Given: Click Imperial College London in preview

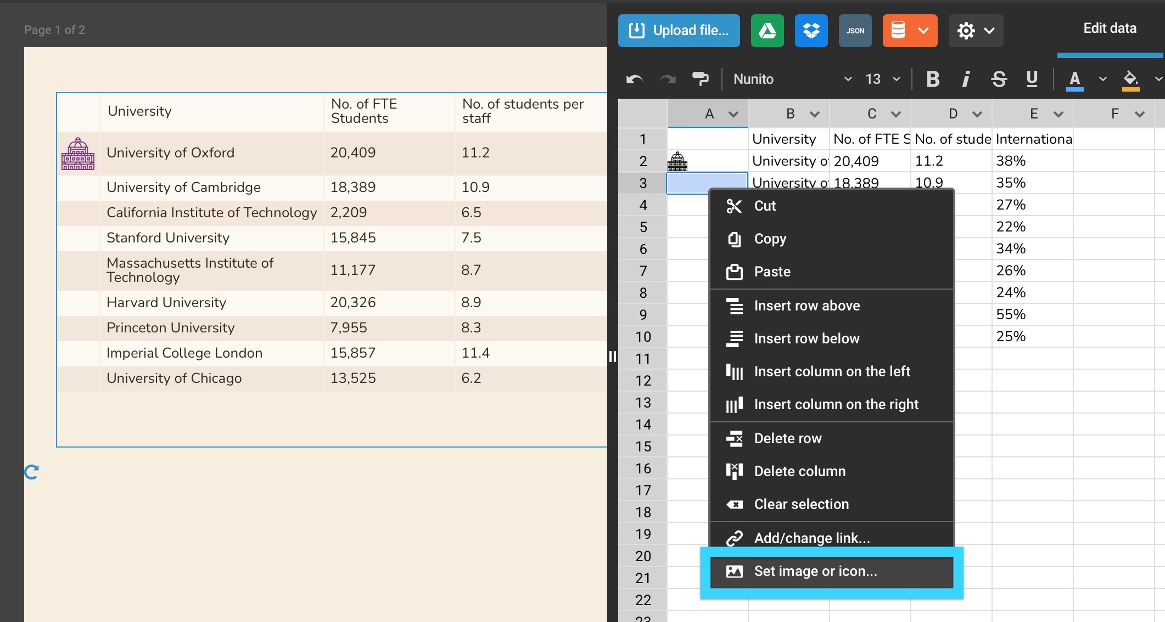Looking at the screenshot, I should pos(184,353).
